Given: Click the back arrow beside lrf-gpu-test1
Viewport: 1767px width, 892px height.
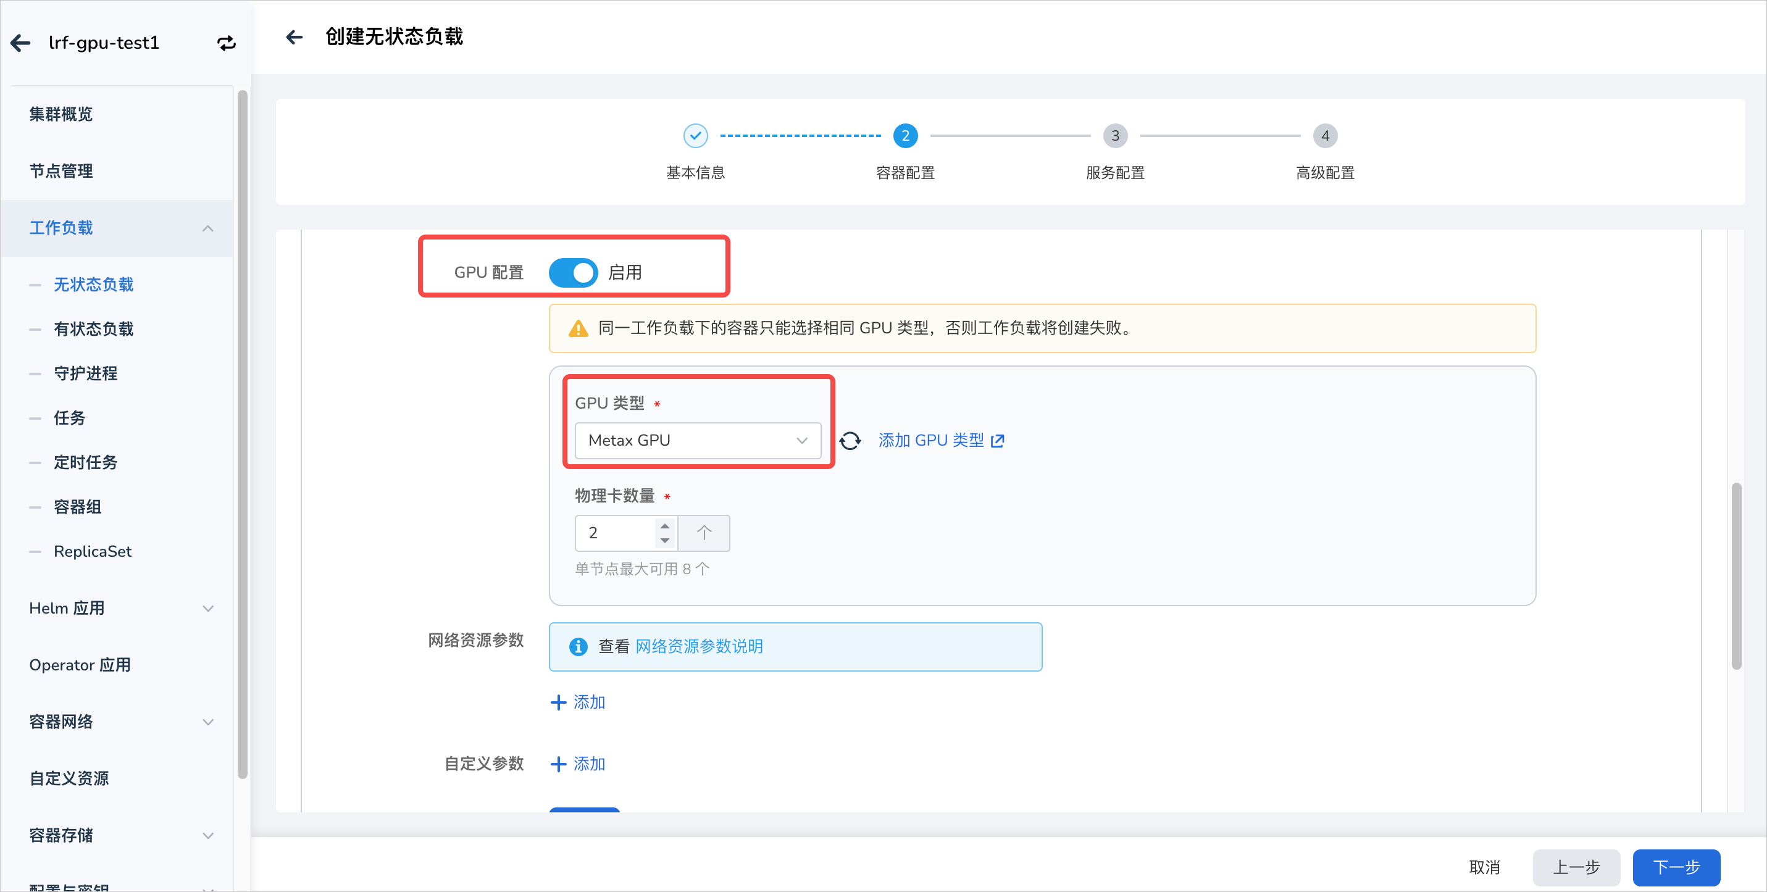Looking at the screenshot, I should tap(20, 43).
